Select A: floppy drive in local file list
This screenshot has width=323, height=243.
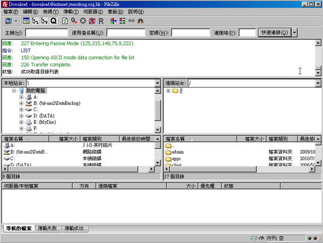(x=12, y=145)
